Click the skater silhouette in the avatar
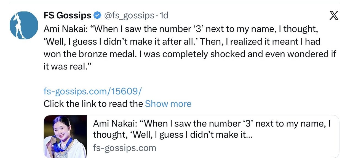353x158 pixels. [20, 25]
